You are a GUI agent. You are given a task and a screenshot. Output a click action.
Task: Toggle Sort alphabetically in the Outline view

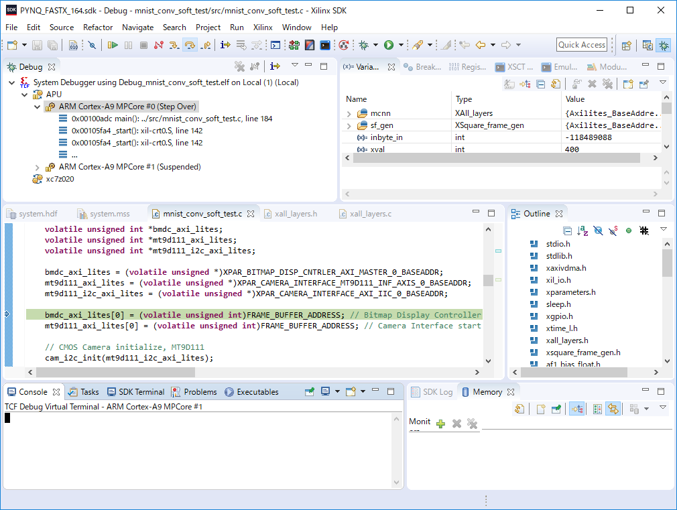pos(582,231)
